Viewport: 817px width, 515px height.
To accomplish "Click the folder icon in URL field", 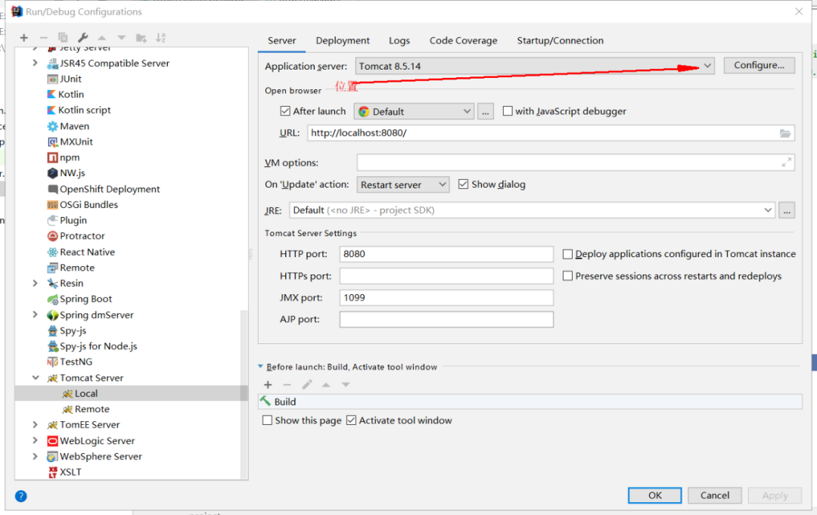I will tap(785, 133).
